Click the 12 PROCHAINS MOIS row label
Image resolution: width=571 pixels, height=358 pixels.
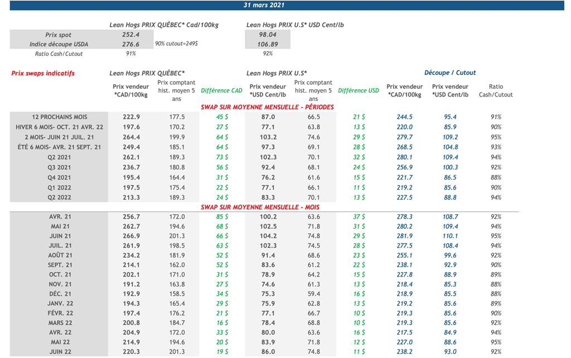[60, 117]
